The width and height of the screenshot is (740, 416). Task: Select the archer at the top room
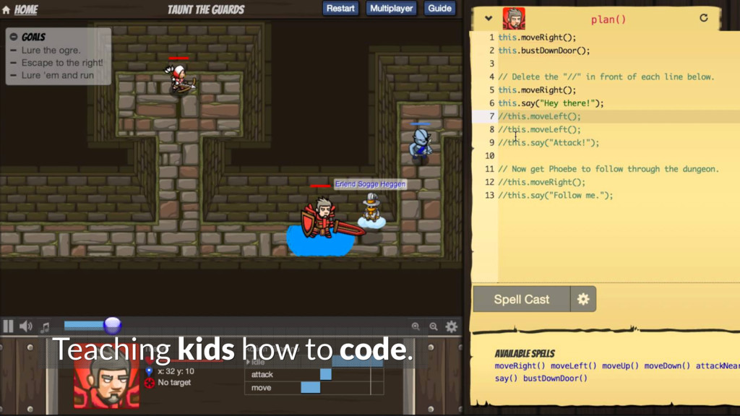click(180, 78)
